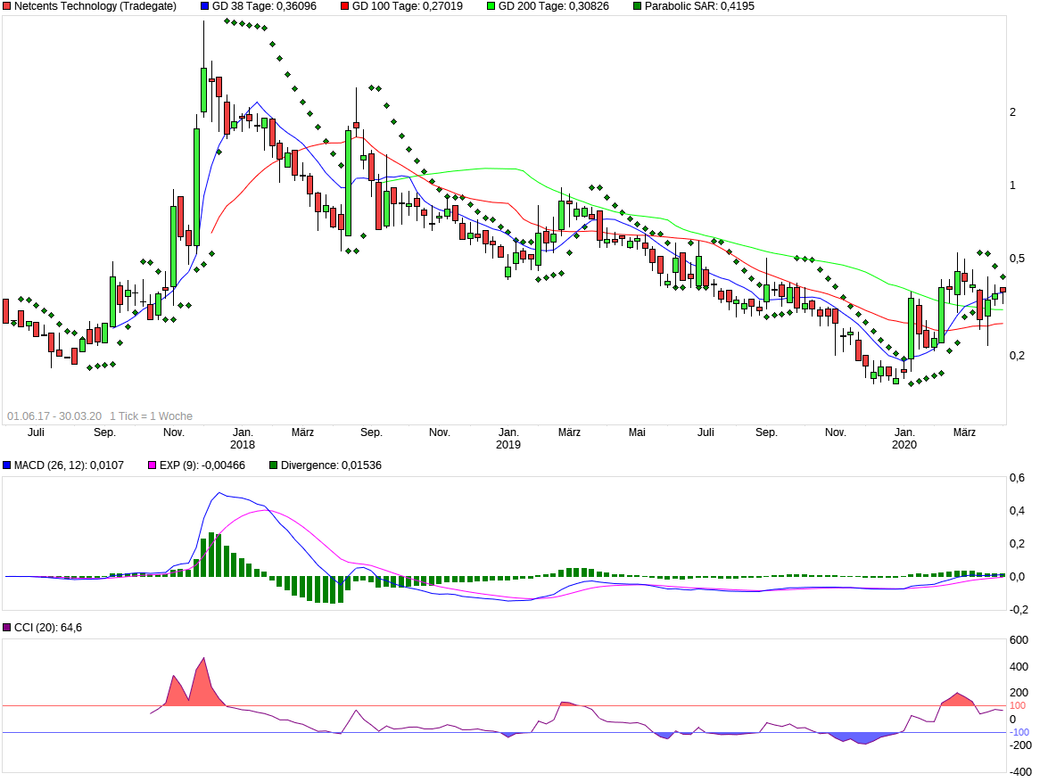Click the blue GD 38 Tage swatch
This screenshot has width=1048, height=782.
point(204,6)
